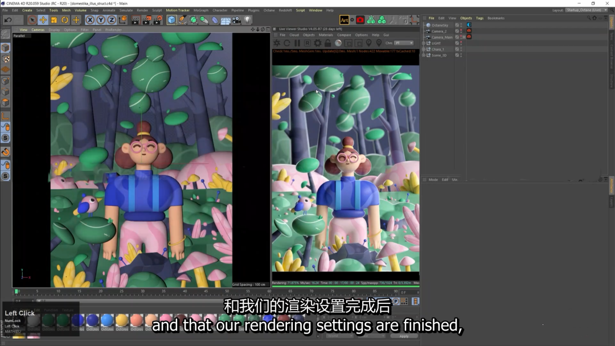Open Edit Render Settings clapperboard icon
Image resolution: width=615 pixels, height=346 pixels.
pyautogui.click(x=157, y=20)
